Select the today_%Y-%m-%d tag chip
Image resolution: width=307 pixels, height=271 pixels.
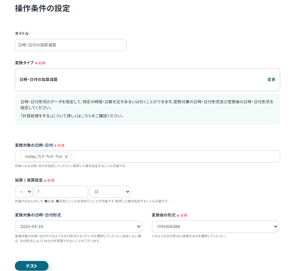tap(43, 157)
